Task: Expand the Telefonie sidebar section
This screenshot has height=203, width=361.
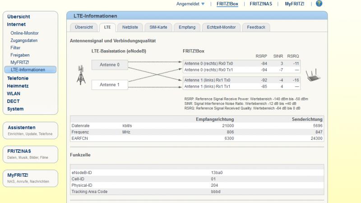Action: pos(18,78)
